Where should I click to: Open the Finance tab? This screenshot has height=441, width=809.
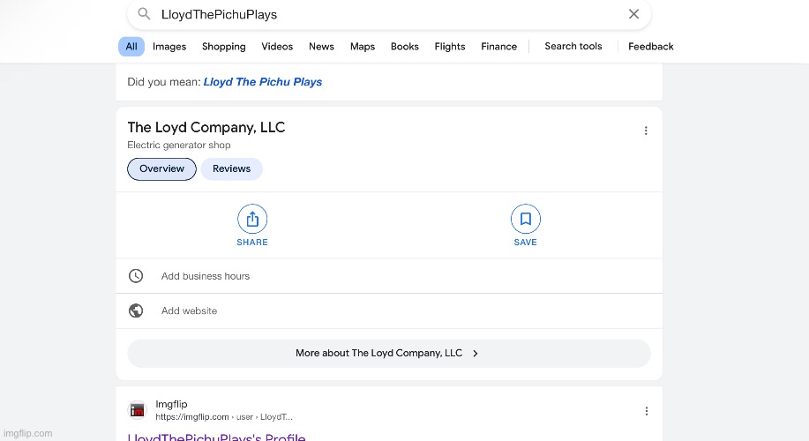click(499, 47)
